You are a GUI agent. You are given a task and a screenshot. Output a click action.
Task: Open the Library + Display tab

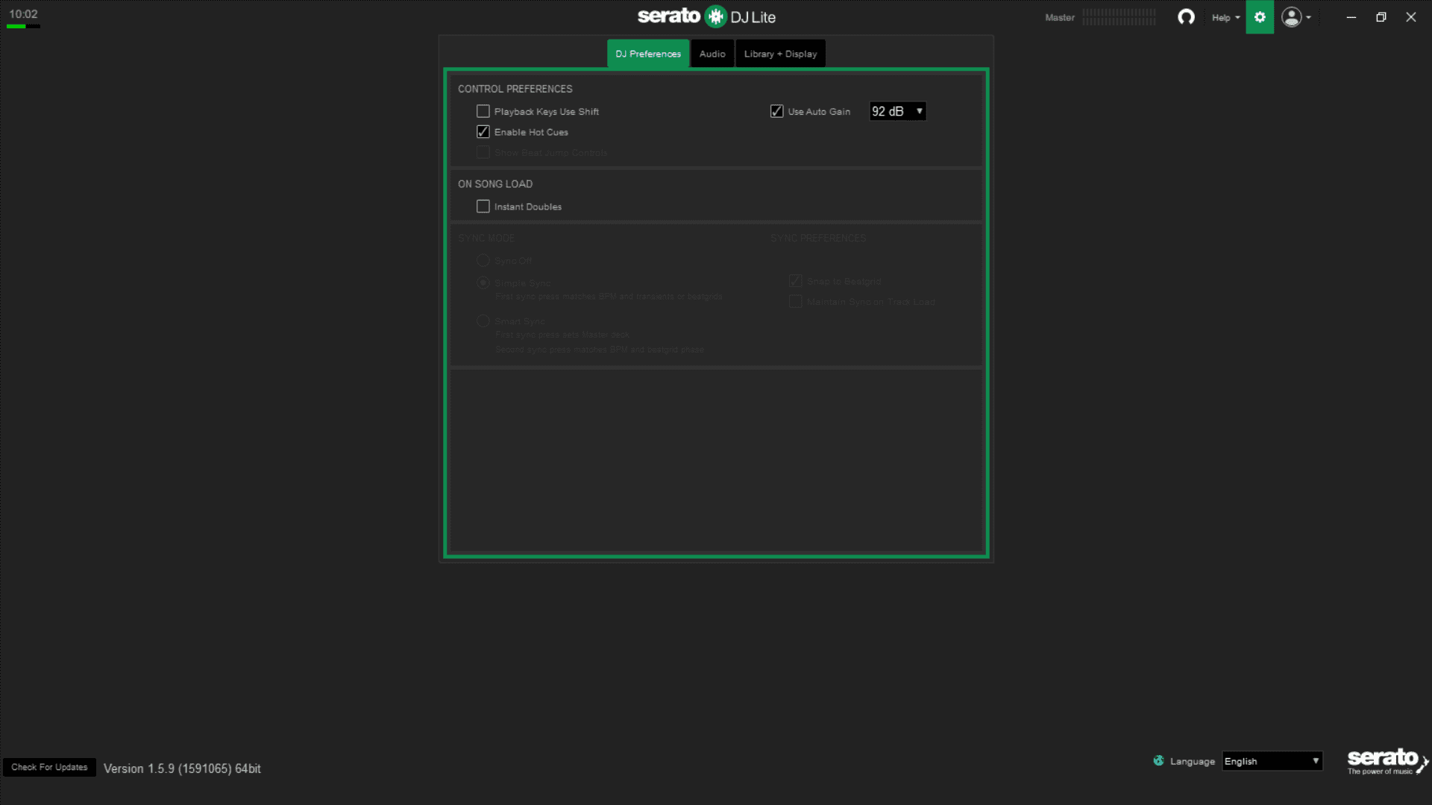coord(780,54)
